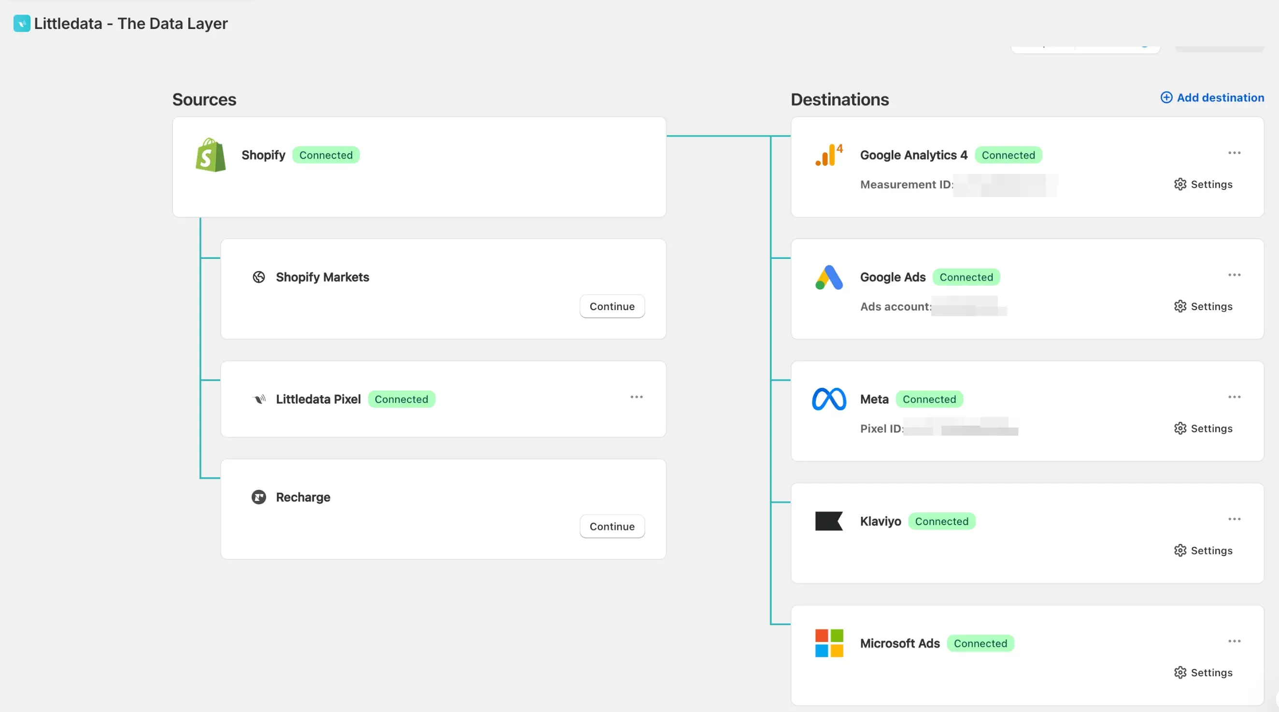Click the Klaviyo flag logo

[829, 521]
